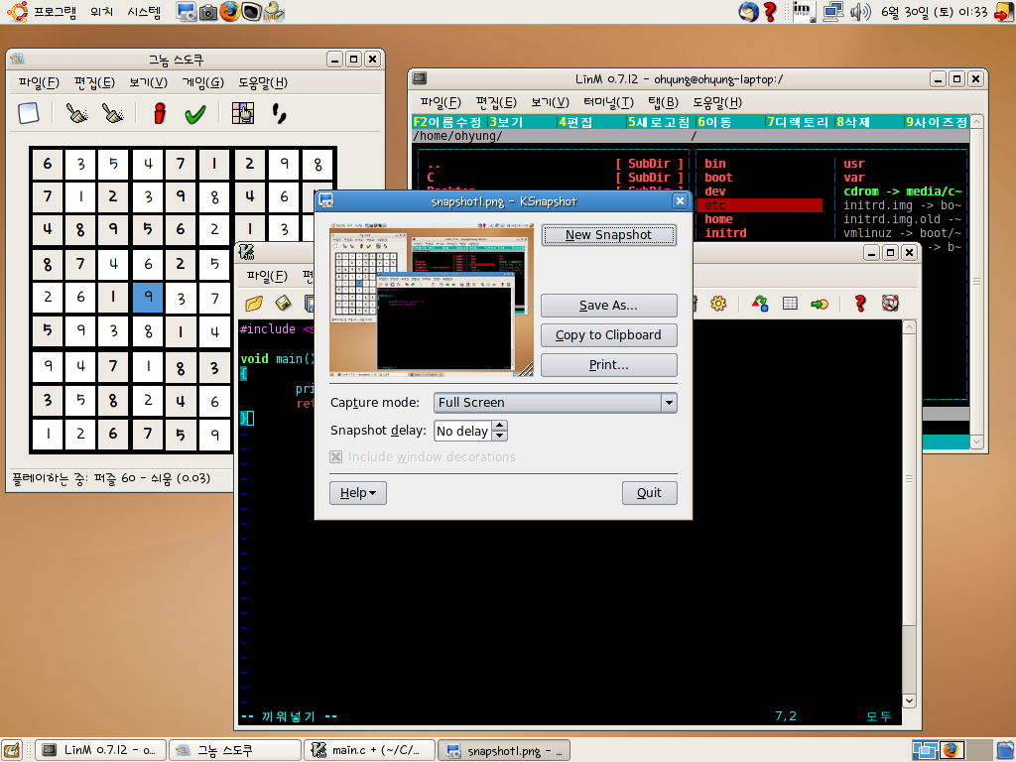Viewport: 1016px width, 762px height.
Task: Click the colored grid with hand icon in Sudoku
Action: click(x=243, y=113)
